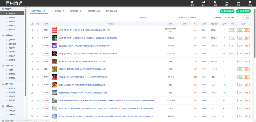Open the 统计 statistics bar-chart icon
Viewport: 256px width, 122px height.
click(x=204, y=2)
